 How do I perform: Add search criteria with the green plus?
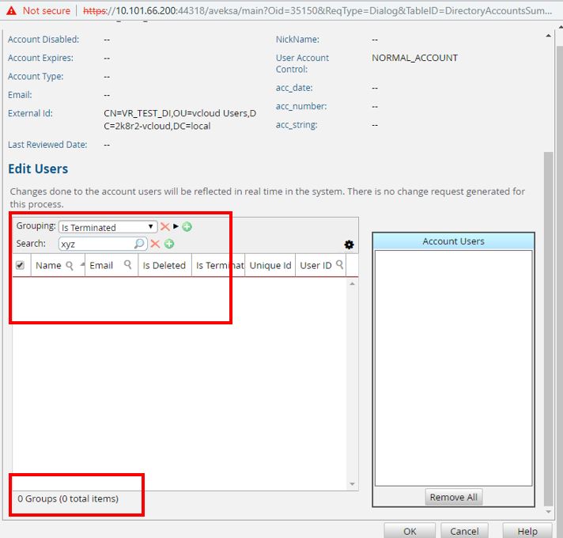168,244
